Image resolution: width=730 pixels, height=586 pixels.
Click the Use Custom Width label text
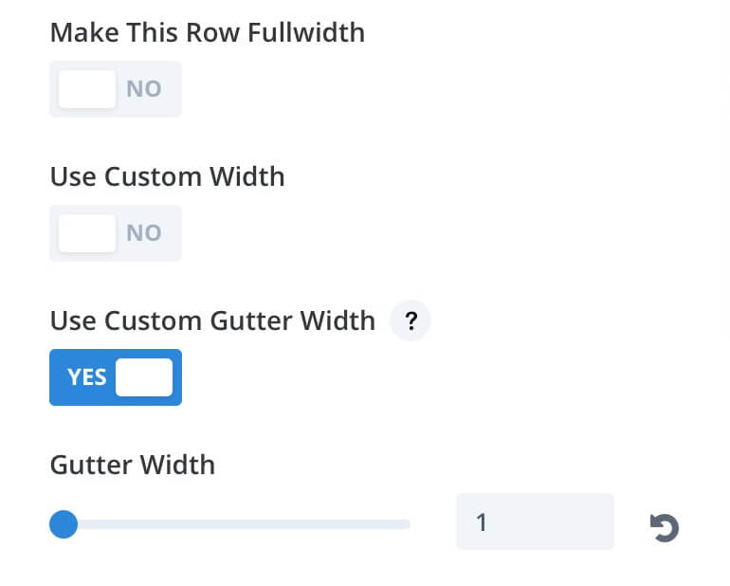(x=167, y=176)
